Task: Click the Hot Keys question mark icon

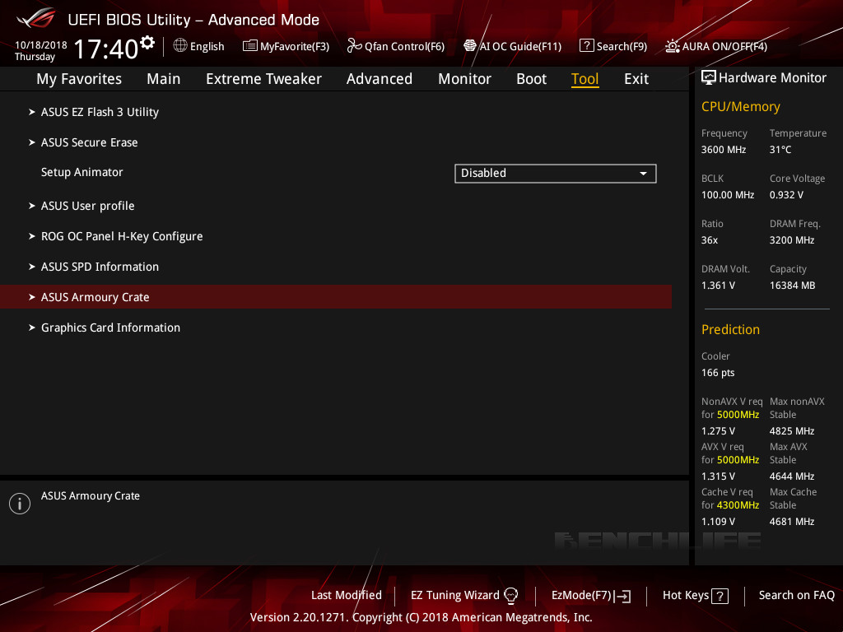Action: (x=720, y=596)
